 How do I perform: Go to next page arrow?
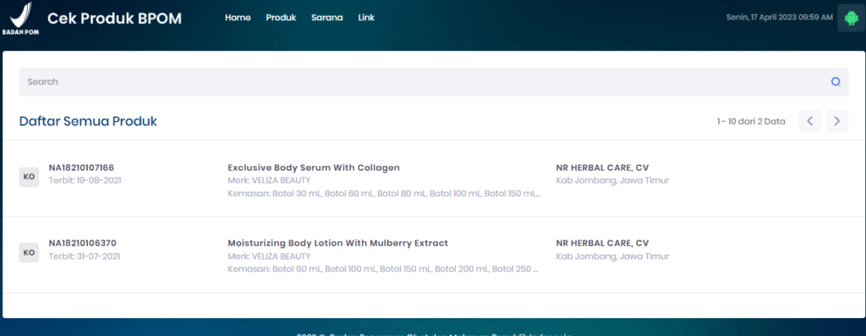click(836, 121)
